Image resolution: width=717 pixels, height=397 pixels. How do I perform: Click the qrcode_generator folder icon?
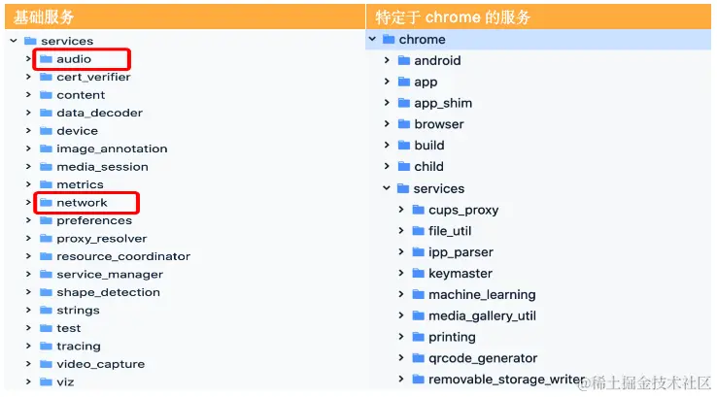click(419, 358)
